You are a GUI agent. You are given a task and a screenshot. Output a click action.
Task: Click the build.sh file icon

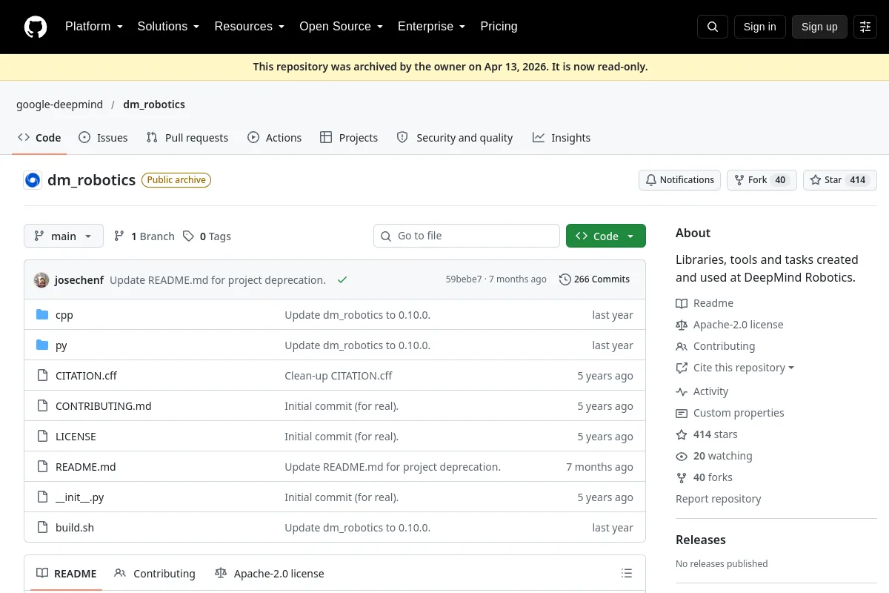(42, 527)
